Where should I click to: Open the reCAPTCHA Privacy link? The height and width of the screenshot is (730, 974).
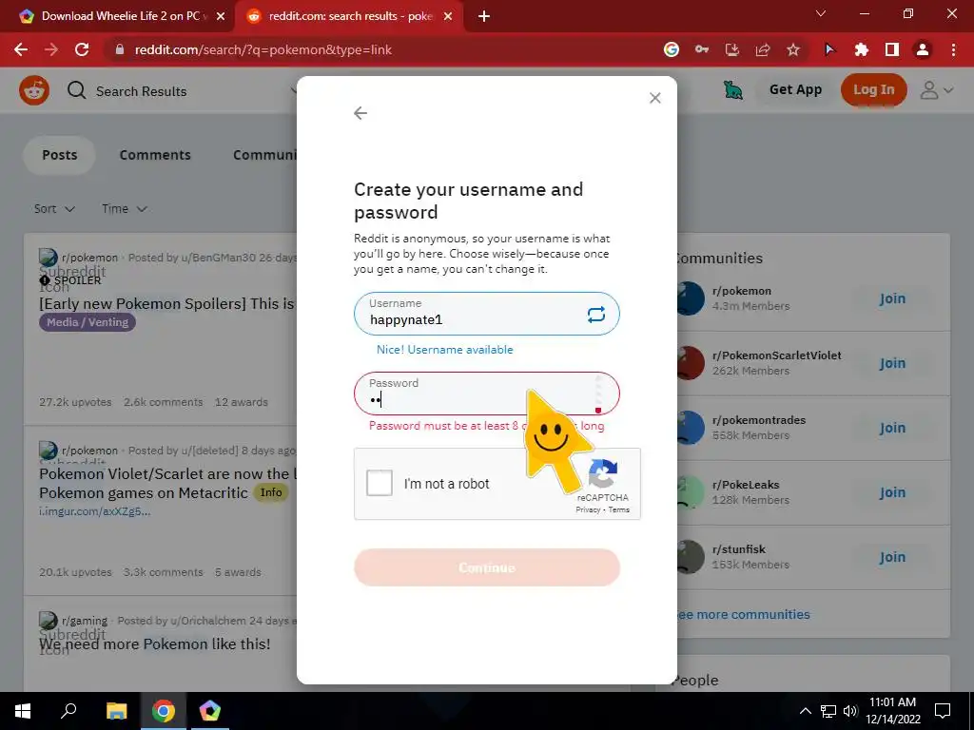588,509
